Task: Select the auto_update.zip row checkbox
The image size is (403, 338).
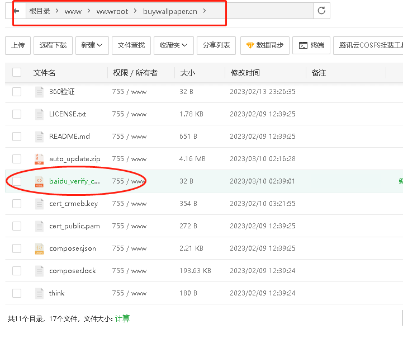Action: [x=17, y=159]
